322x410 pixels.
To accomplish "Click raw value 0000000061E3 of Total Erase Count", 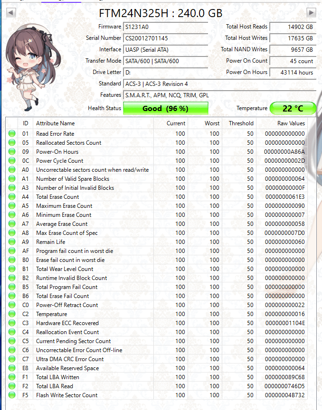I will point(285,196).
